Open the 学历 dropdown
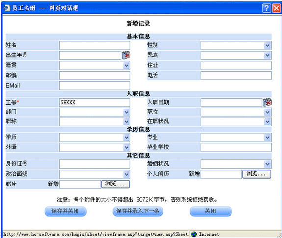Image resolution: width=282 pixels, height=238 pixels. pos(127,138)
